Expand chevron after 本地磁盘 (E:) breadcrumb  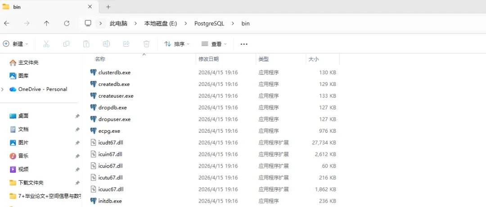tap(186, 23)
